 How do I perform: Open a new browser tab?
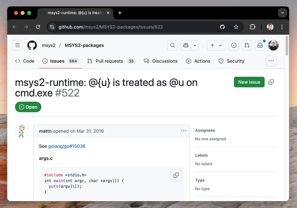coord(120,13)
